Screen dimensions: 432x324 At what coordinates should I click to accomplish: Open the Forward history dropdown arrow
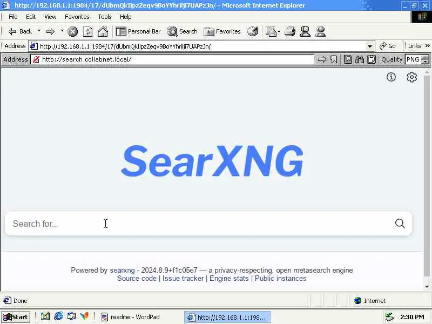[62, 31]
